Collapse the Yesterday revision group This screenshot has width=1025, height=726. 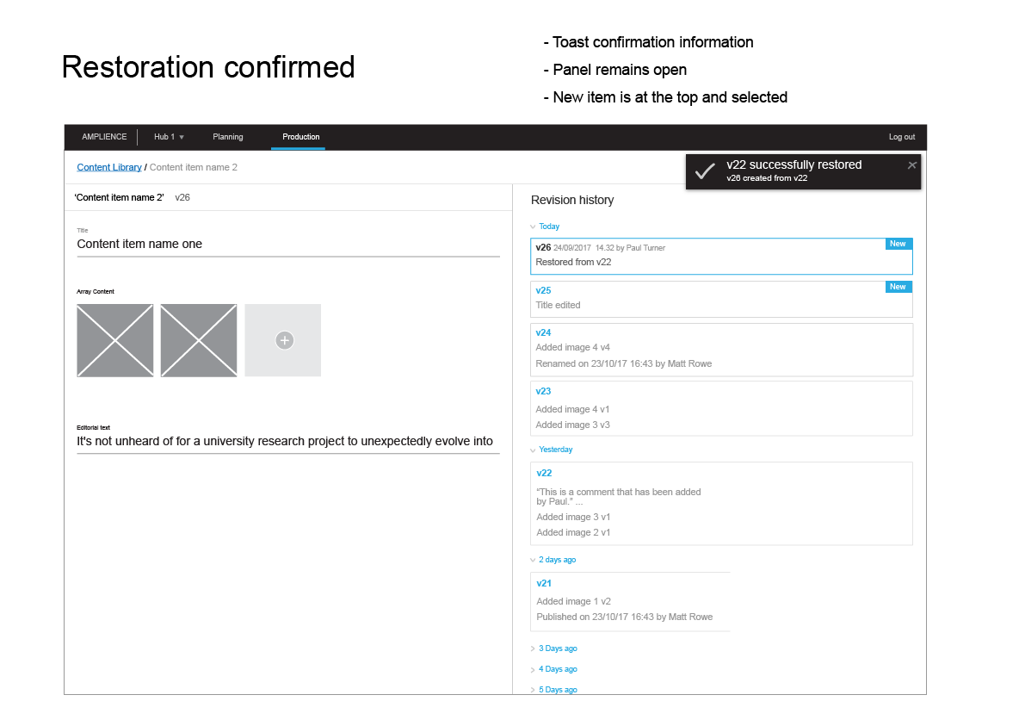click(x=533, y=450)
